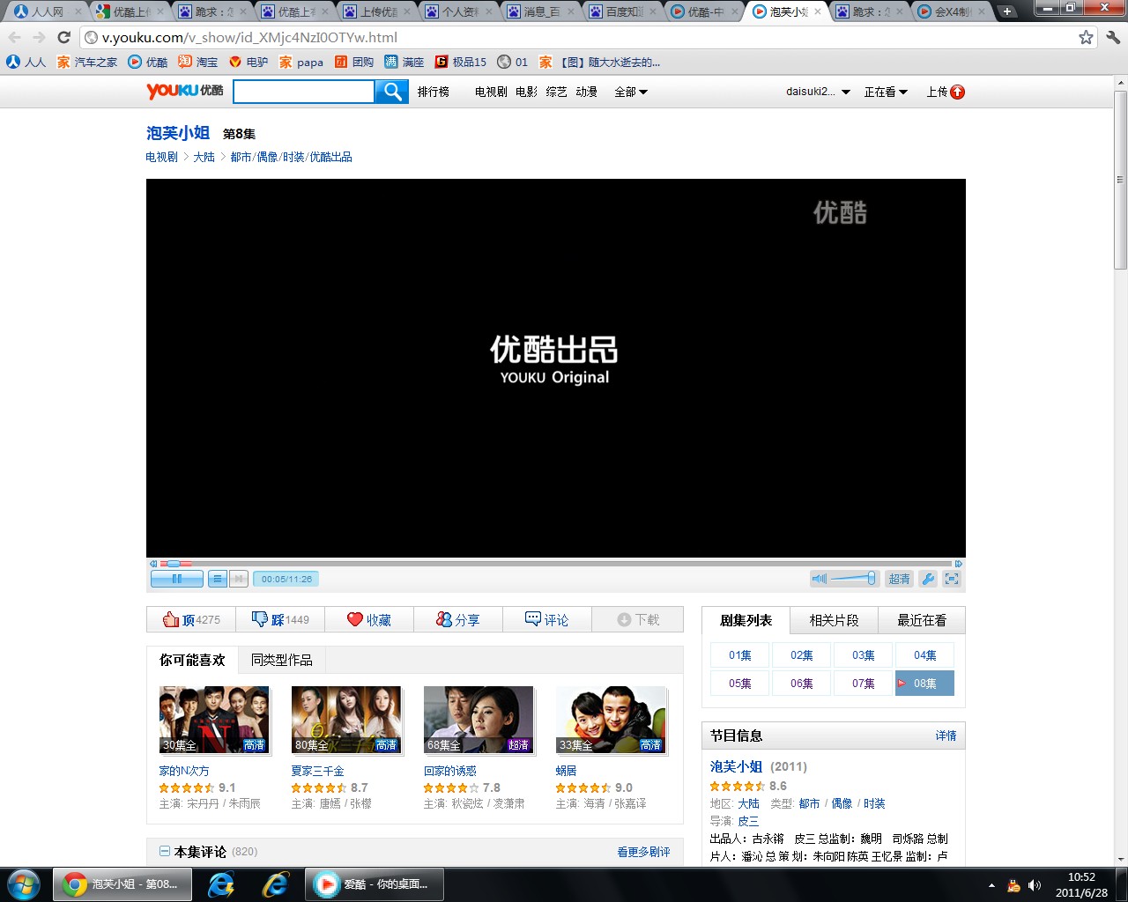This screenshot has height=902, width=1128.
Task: Expand the daisuki2 user account dropdown
Action: 818,92
